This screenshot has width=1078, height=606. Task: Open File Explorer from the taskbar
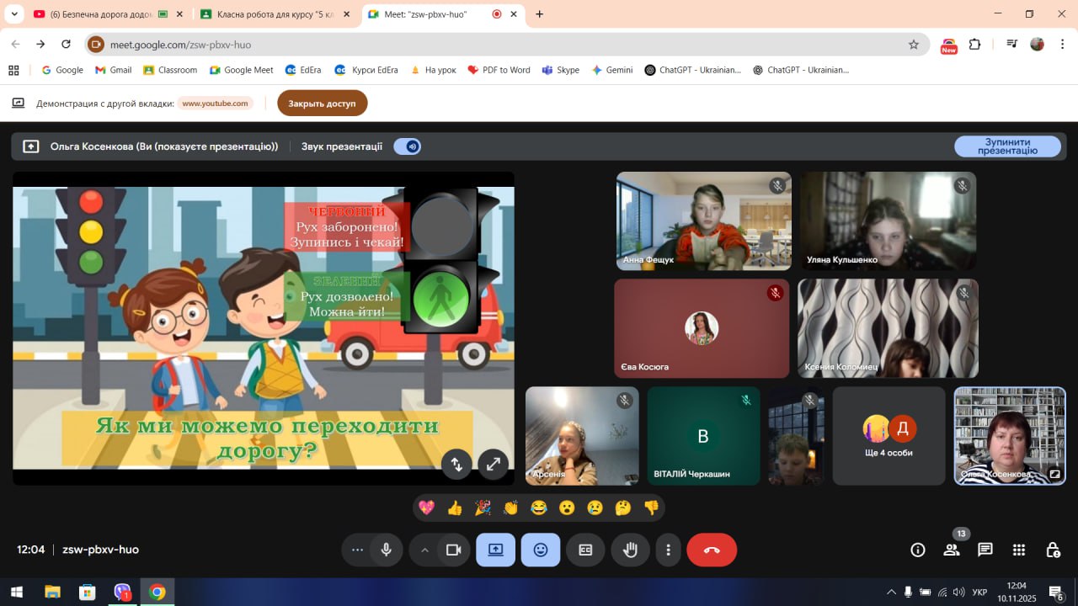click(52, 592)
